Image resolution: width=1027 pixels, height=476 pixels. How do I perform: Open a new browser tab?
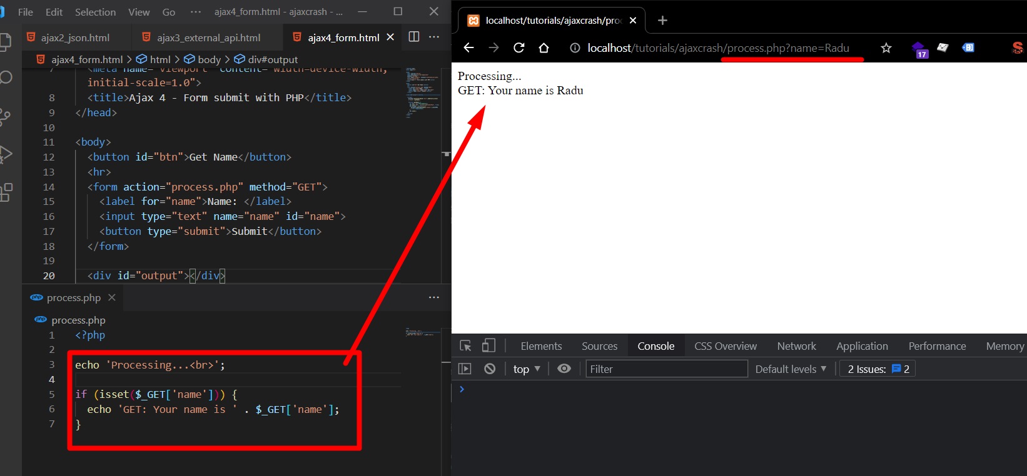coord(662,21)
